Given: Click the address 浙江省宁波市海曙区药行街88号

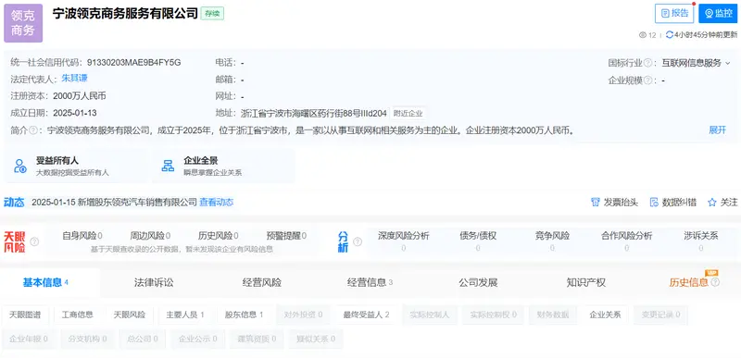Looking at the screenshot, I should click(x=314, y=113).
